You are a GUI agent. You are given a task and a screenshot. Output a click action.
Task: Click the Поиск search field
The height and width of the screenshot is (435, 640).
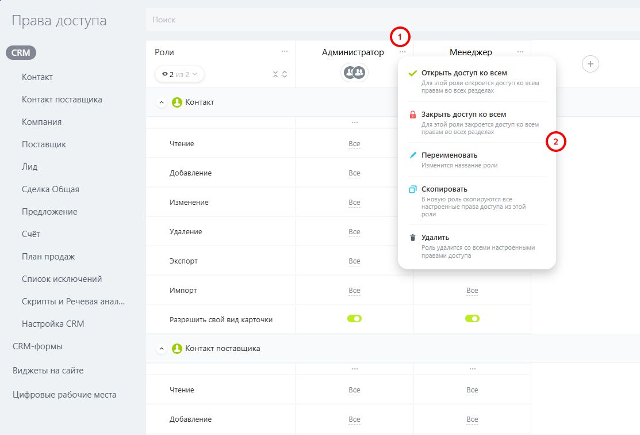tap(391, 20)
